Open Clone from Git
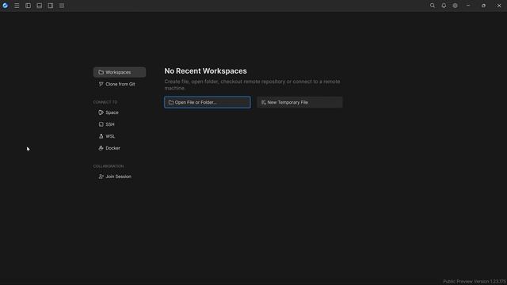This screenshot has height=285, width=507. pyautogui.click(x=120, y=84)
